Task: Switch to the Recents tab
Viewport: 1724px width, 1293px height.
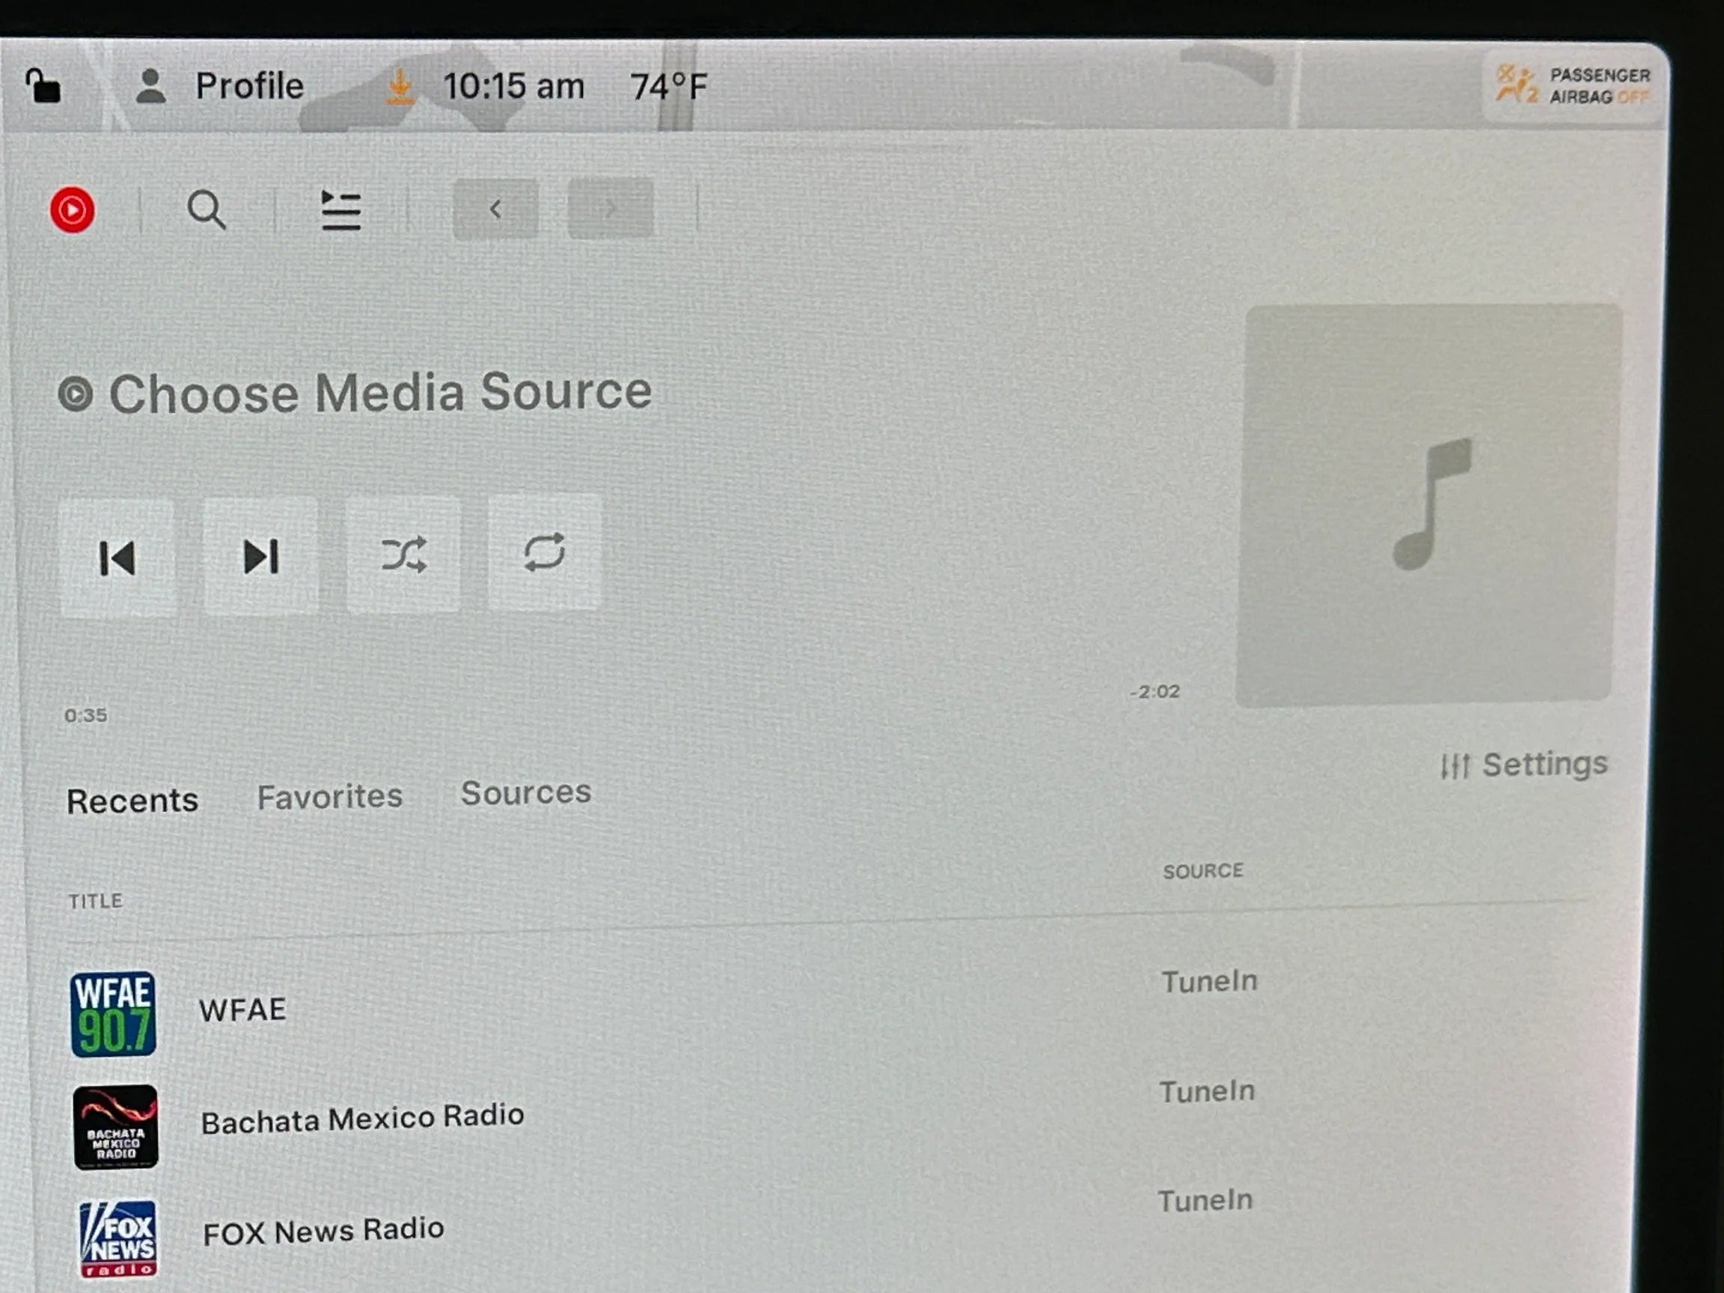Action: 132,801
